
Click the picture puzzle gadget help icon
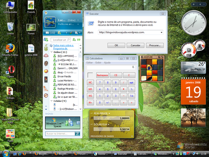(x=159, y=57)
